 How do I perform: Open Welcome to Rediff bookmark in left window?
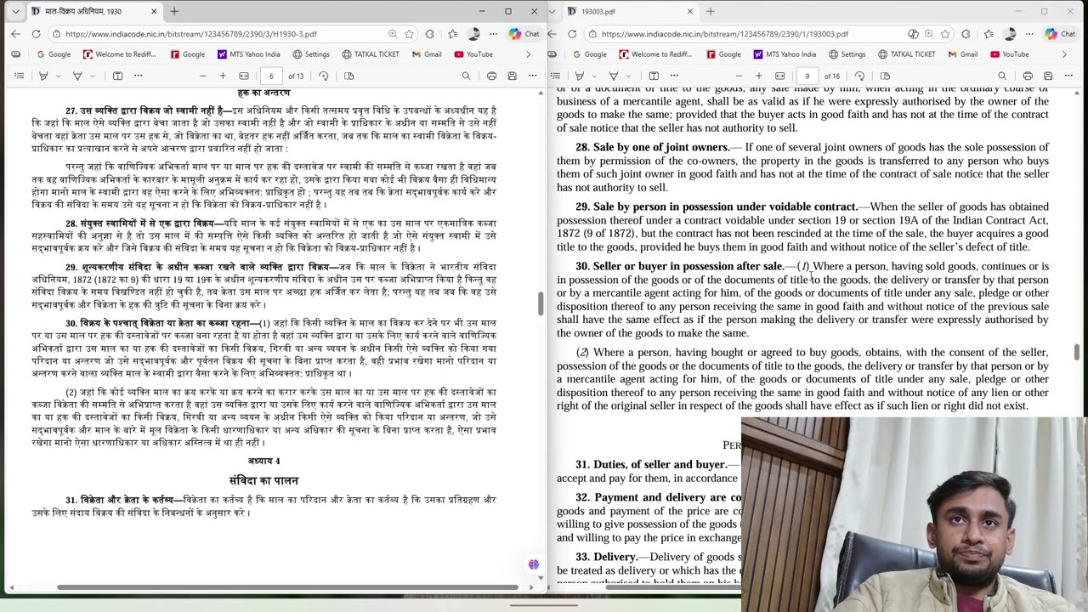119,54
